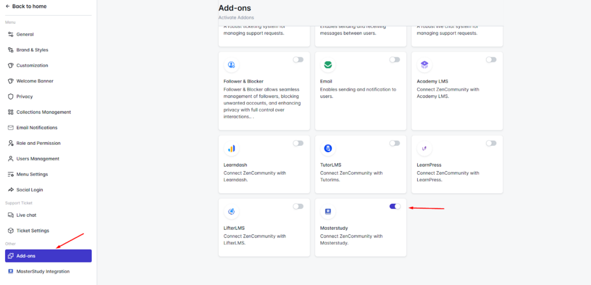Viewport: 591px width, 285px height.
Task: Click the Academy LMS card icon
Action: [x=424, y=65]
